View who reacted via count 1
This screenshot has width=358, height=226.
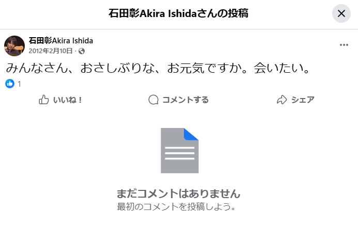20,84
